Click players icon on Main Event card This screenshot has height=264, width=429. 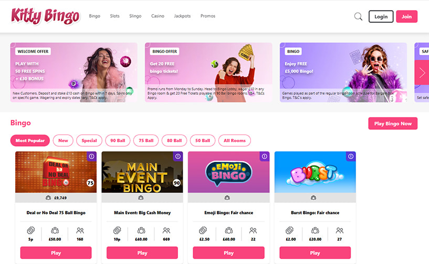[x=166, y=230]
